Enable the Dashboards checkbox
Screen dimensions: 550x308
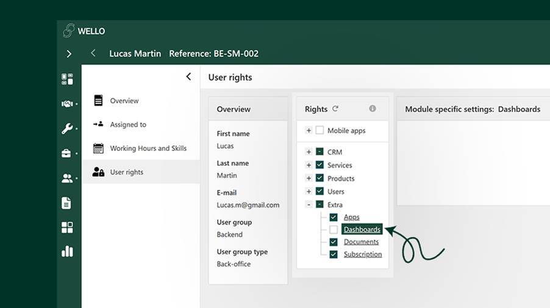(334, 229)
